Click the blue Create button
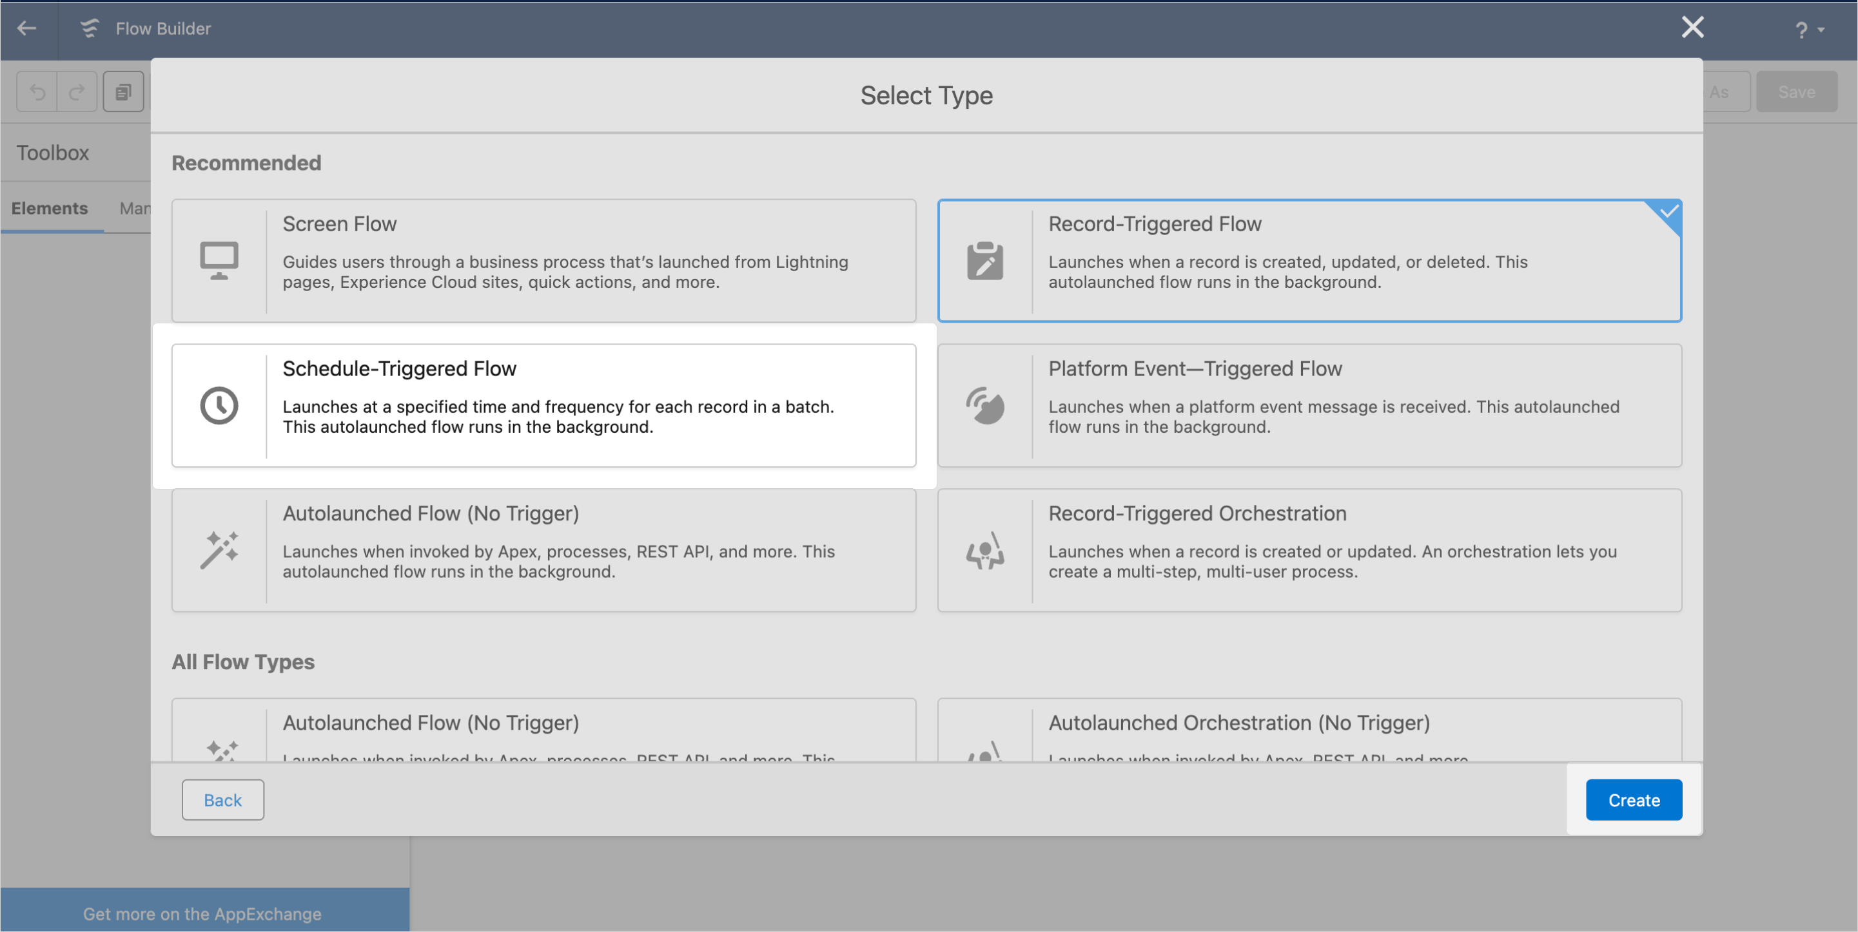The width and height of the screenshot is (1858, 932). click(1633, 800)
